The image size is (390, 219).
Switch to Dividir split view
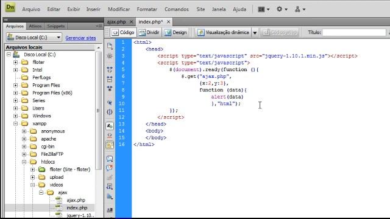pyautogui.click(x=149, y=32)
